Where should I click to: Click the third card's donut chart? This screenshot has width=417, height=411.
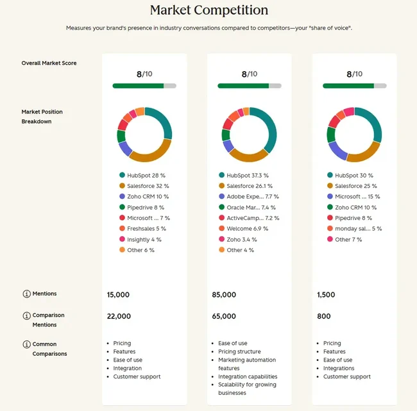tap(354, 135)
